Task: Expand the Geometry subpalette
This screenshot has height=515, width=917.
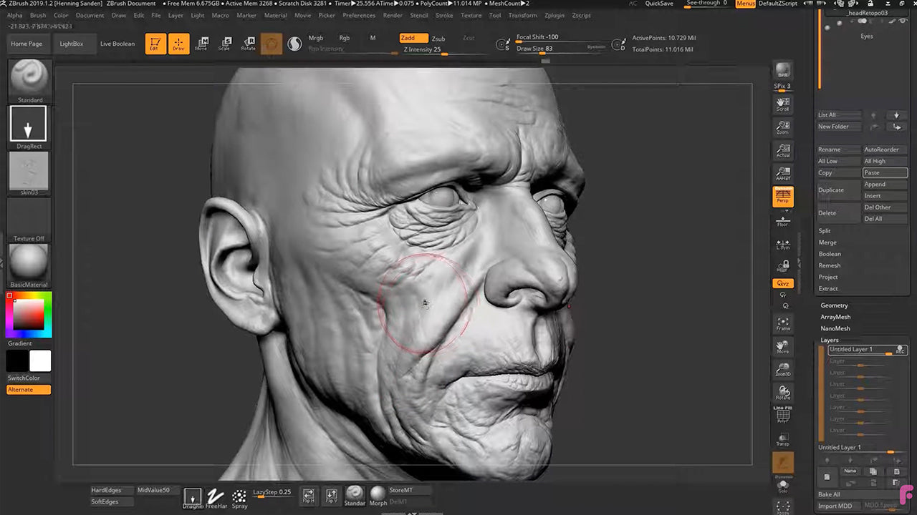Action: [x=834, y=305]
